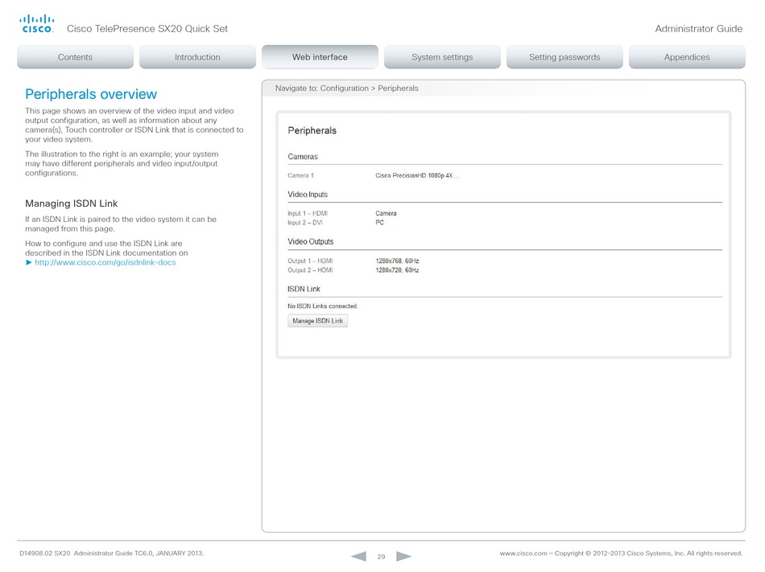Open the isdnlink-docs hyperlink
This screenshot has height=572, width=765.
coord(105,262)
